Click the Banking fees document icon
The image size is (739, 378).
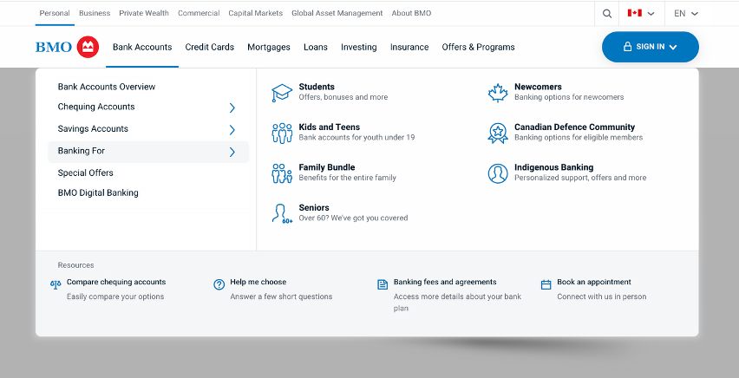point(383,284)
